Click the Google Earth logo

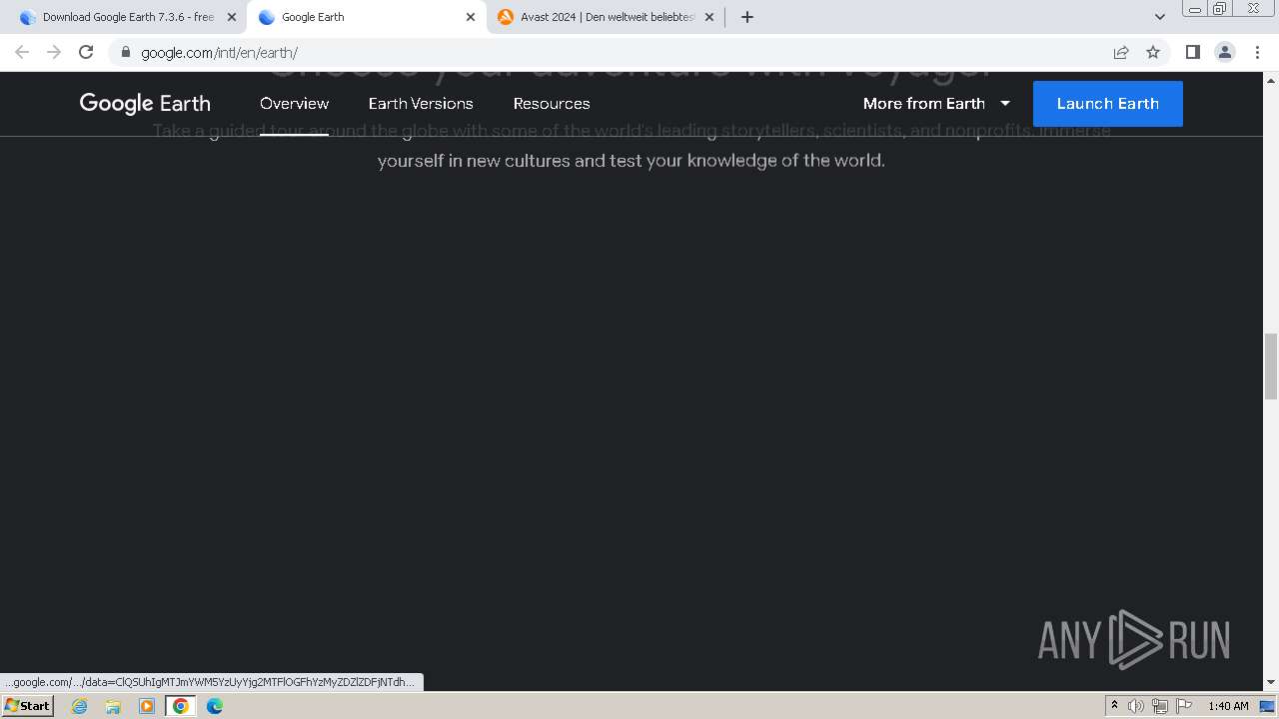click(x=145, y=103)
